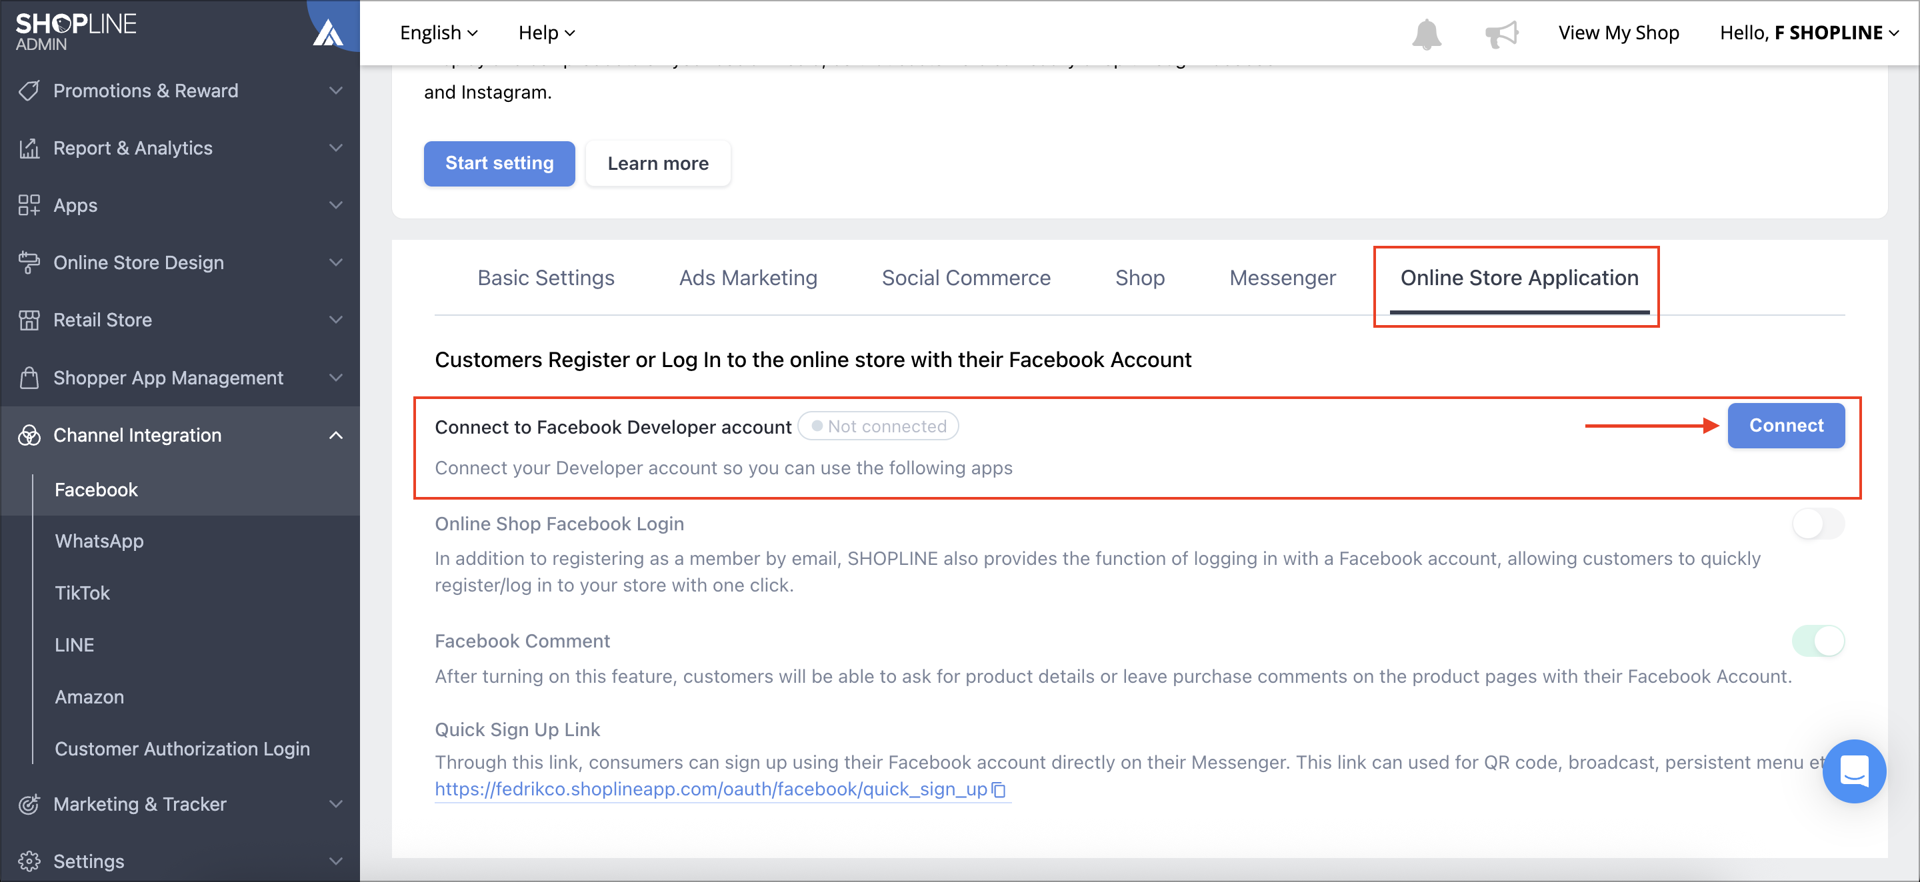Switch to the Social Commerce tab
This screenshot has height=882, width=1920.
pyautogui.click(x=966, y=278)
